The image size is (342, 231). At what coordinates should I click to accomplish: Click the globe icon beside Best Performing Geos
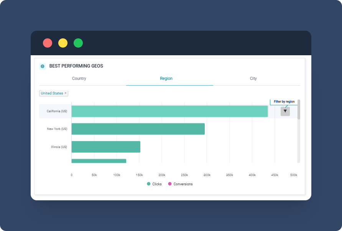43,66
